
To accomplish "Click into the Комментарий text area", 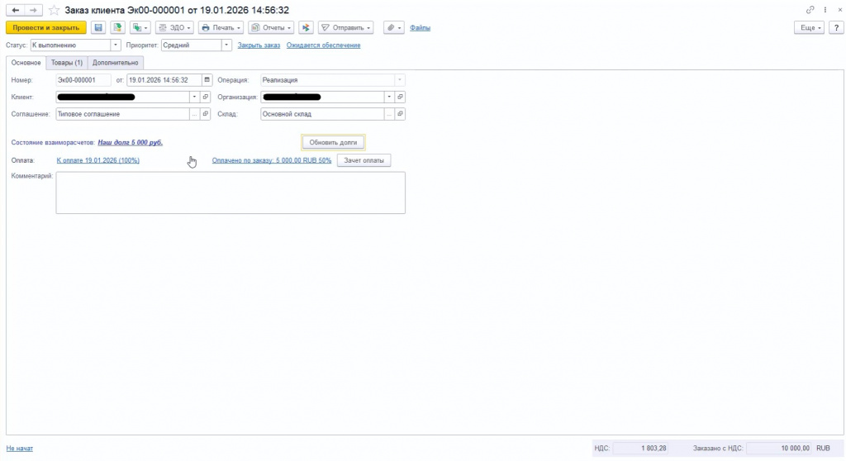I will pos(231,192).
